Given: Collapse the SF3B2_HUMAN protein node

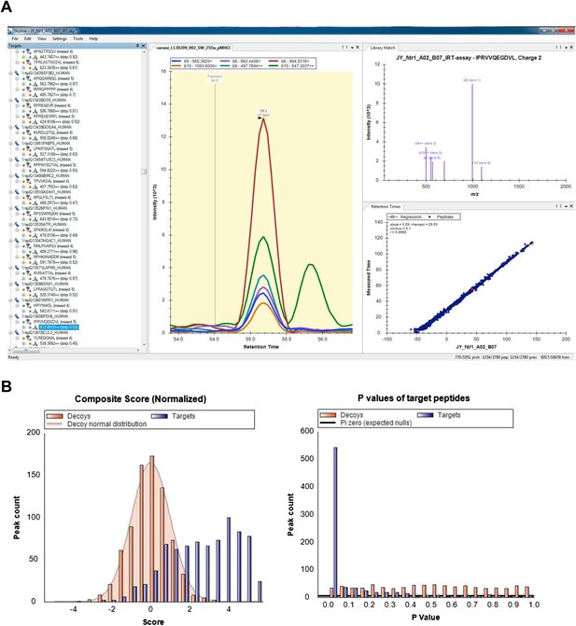Looking at the screenshot, I should click(11, 73).
